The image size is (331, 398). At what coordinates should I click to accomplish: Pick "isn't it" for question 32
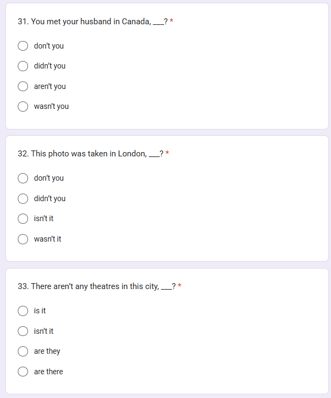point(23,218)
